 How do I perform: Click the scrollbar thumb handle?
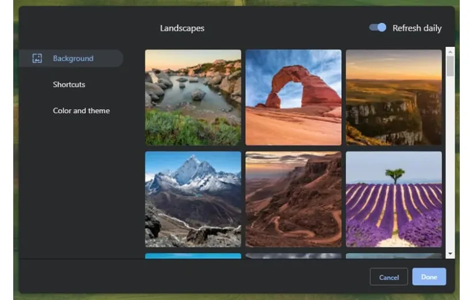(450, 66)
